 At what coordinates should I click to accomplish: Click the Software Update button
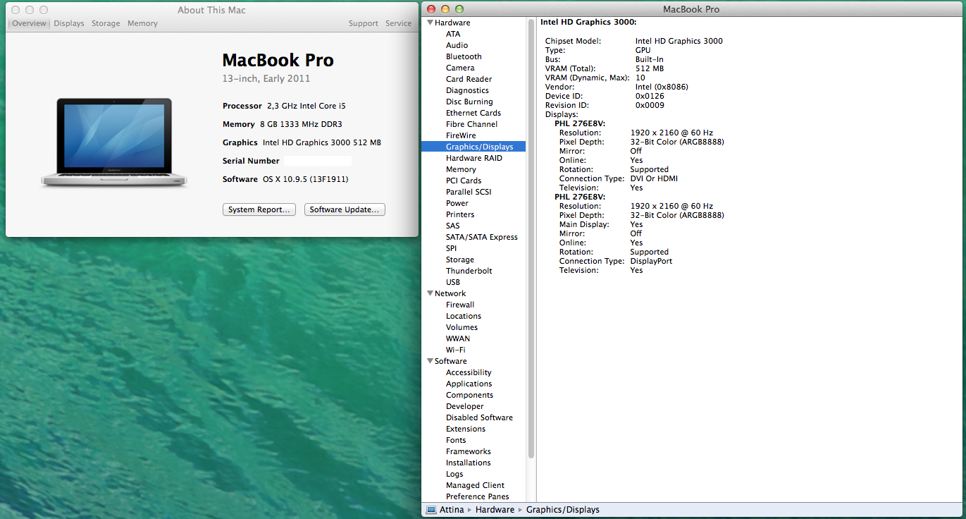[x=345, y=209]
